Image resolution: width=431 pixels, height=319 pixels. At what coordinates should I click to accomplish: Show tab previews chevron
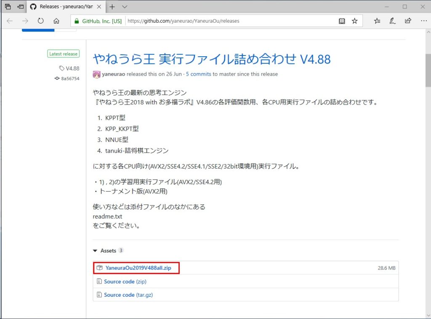125,7
